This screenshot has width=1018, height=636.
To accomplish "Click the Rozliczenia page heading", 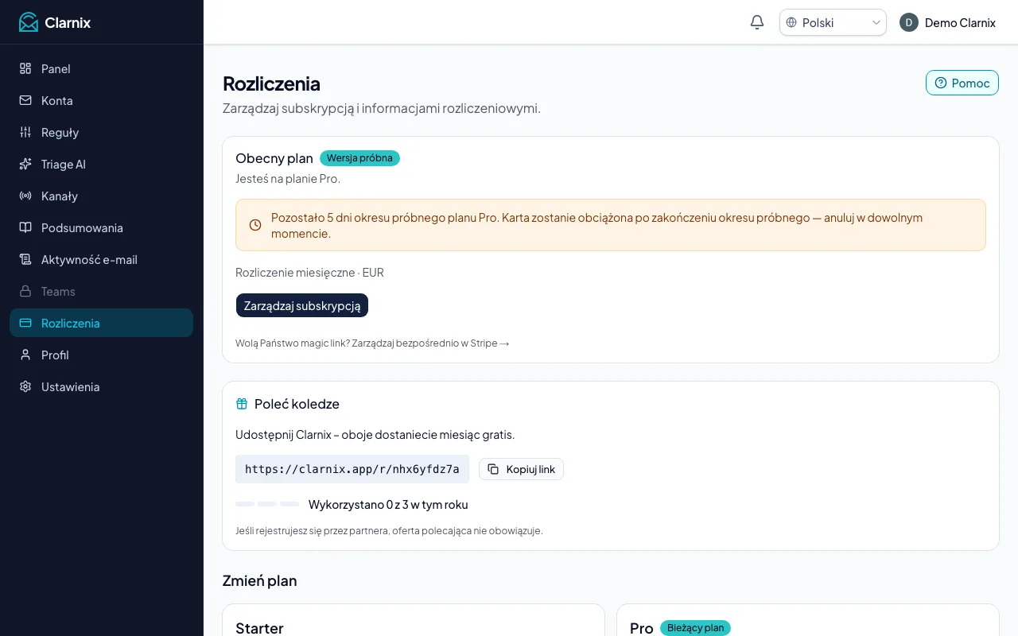I will 271,83.
